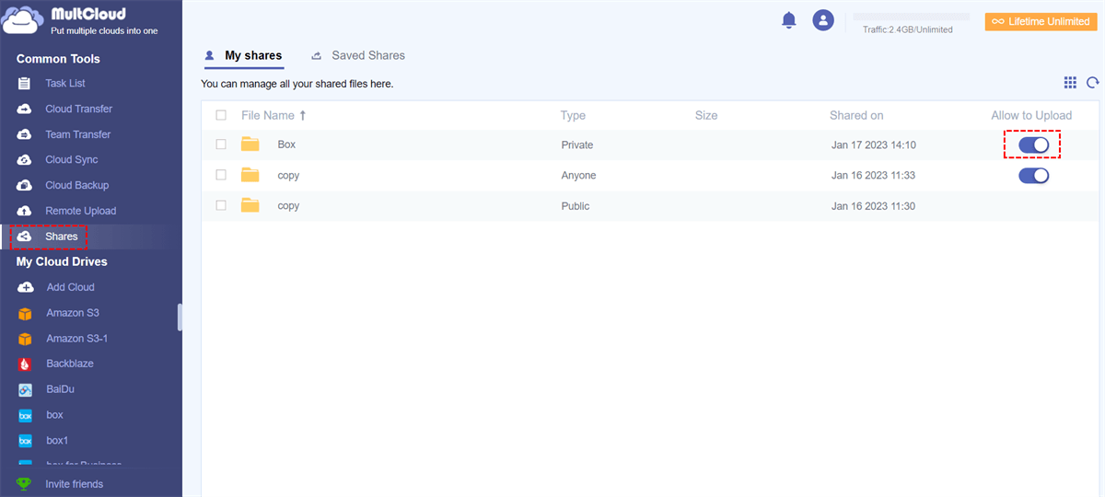Check the Box folder row checkbox
Image resolution: width=1105 pixels, height=497 pixels.
pyautogui.click(x=221, y=144)
